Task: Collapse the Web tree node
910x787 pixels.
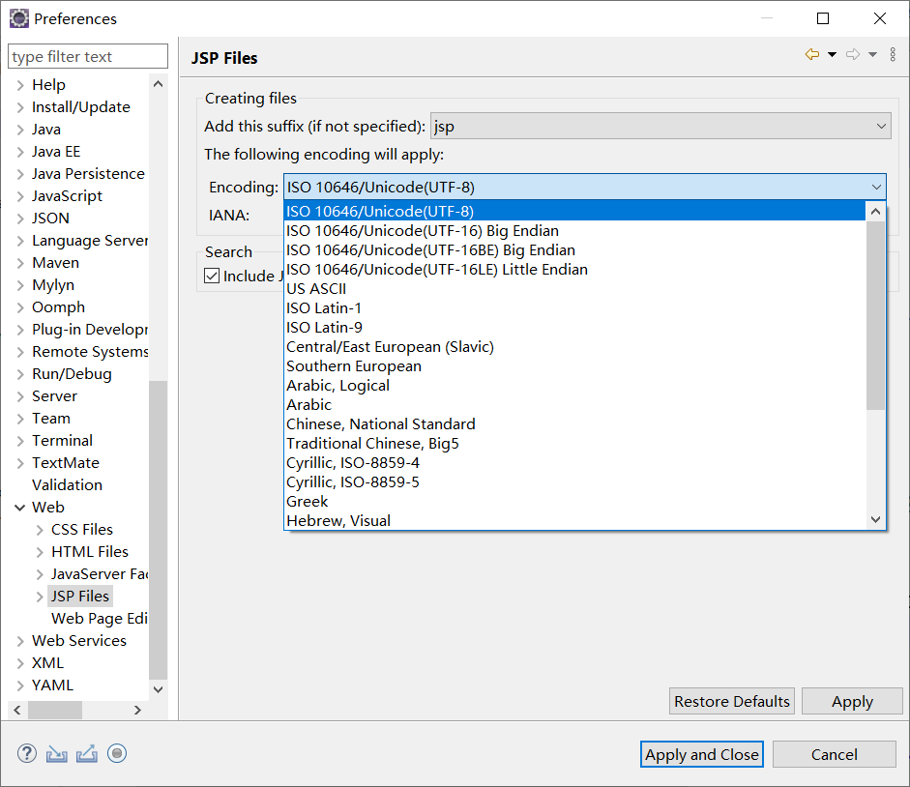Action: [x=20, y=508]
